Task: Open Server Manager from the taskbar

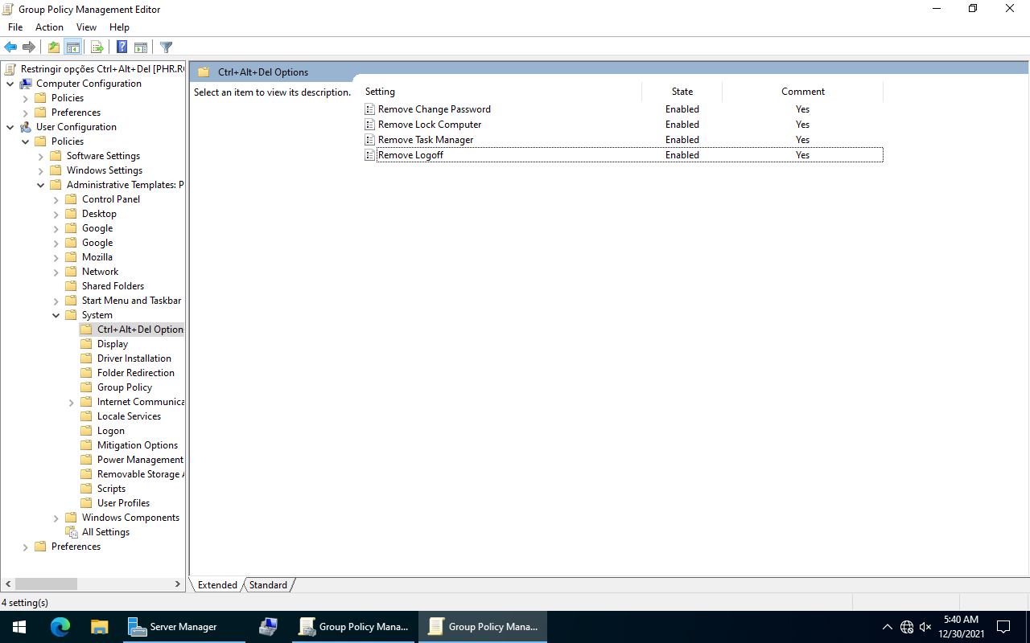Action: pyautogui.click(x=173, y=627)
